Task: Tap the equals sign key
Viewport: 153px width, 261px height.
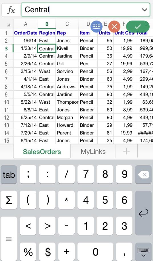Action: 9,239
